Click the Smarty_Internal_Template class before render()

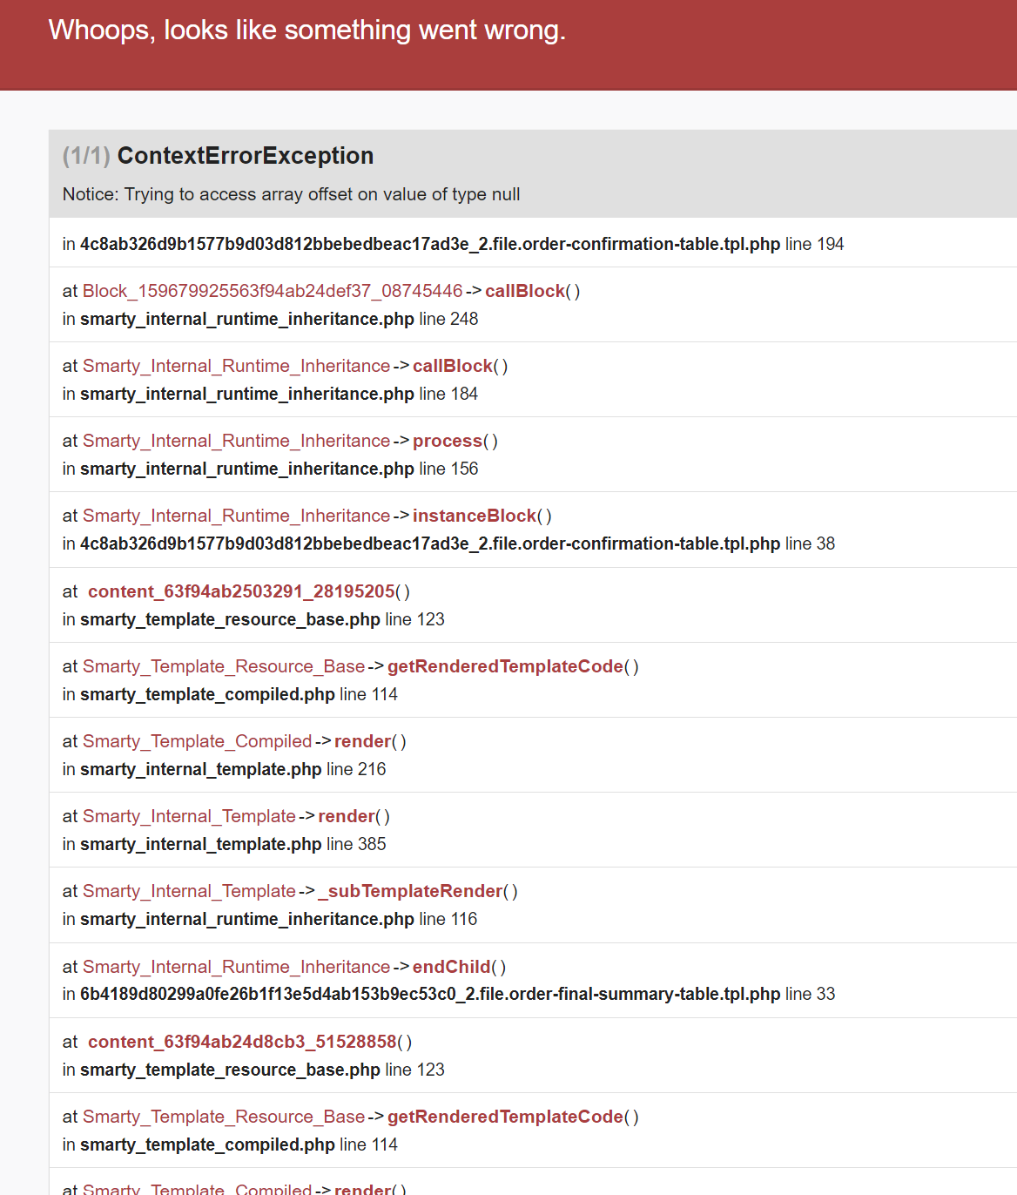coord(189,816)
